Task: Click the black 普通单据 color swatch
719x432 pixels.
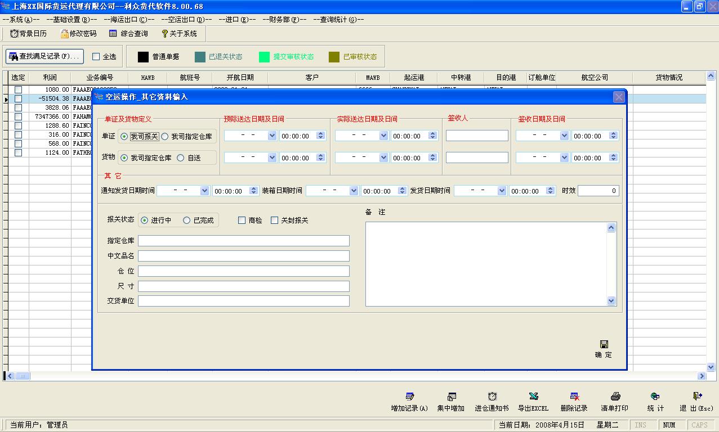Action: tap(144, 57)
